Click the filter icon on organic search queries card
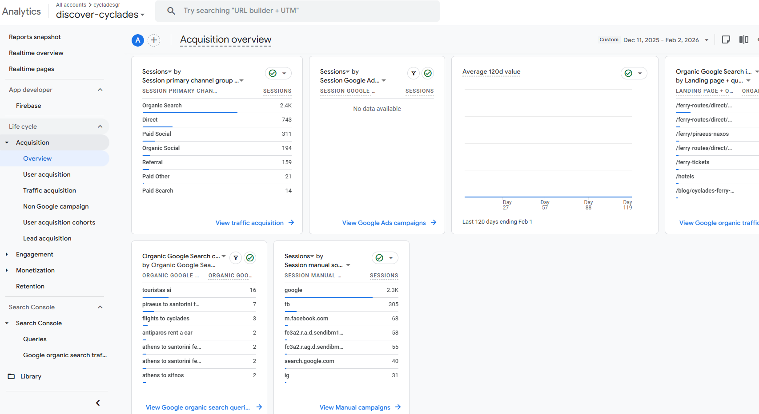The image size is (759, 414). 235,258
